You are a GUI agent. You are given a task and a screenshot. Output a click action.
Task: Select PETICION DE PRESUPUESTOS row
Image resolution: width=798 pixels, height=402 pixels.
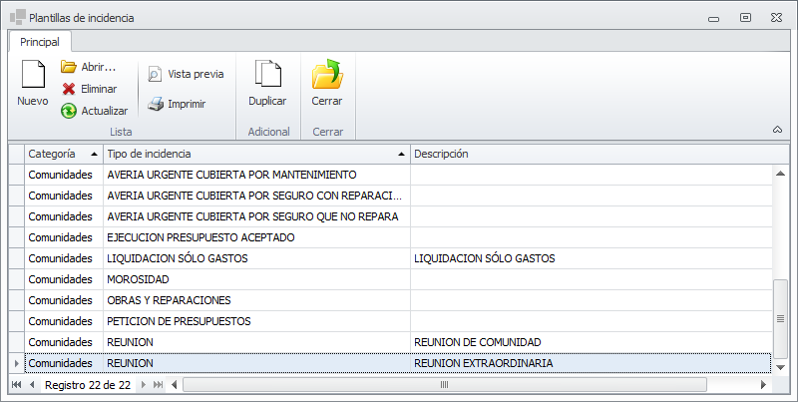coord(398,321)
